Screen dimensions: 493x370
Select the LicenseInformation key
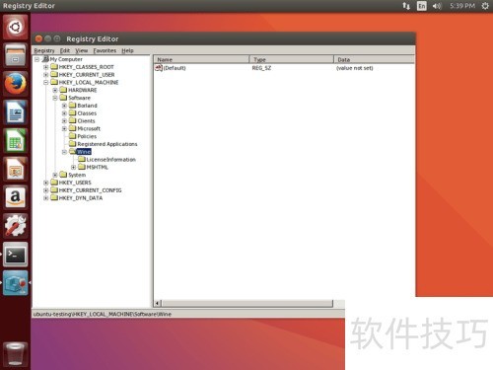tap(110, 160)
